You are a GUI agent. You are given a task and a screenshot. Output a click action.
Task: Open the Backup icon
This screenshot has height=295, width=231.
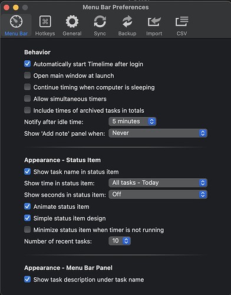click(x=127, y=21)
